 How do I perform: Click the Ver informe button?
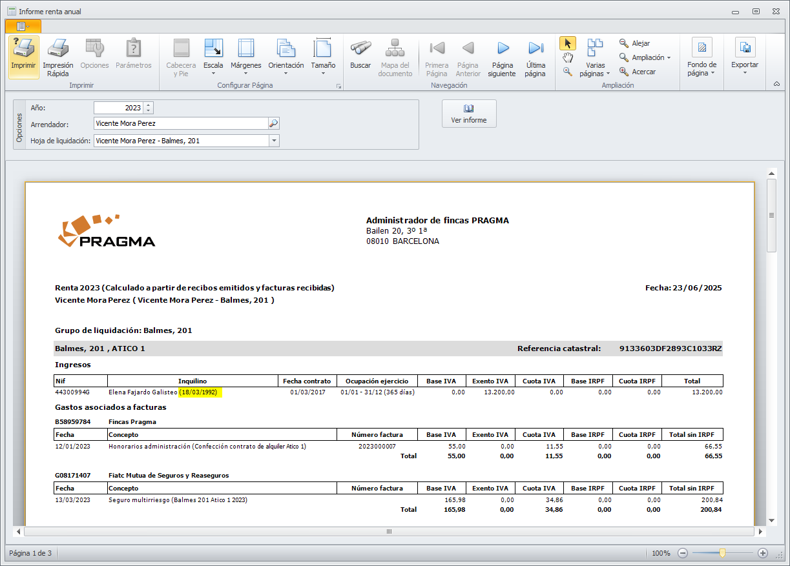(469, 114)
